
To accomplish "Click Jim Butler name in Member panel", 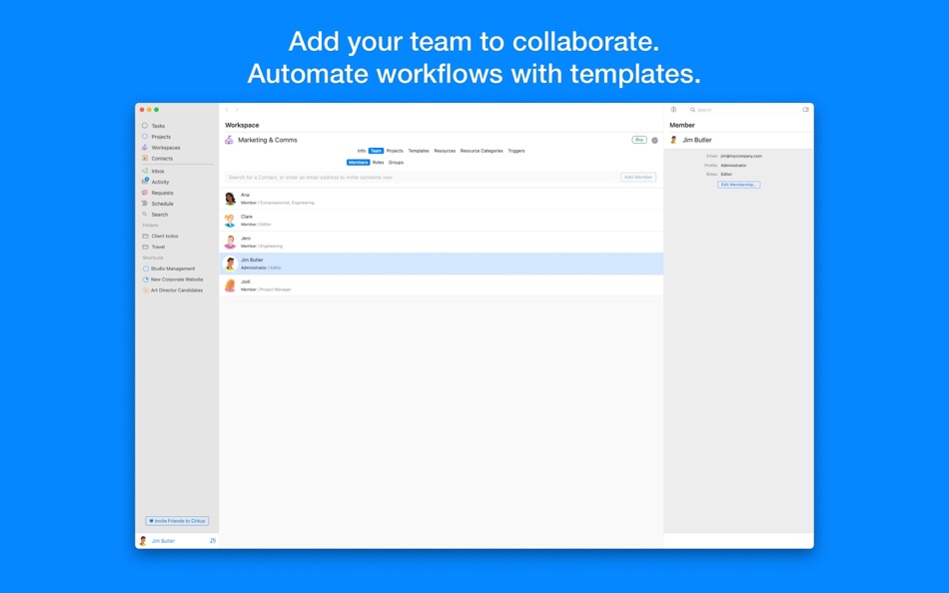I will (x=697, y=140).
